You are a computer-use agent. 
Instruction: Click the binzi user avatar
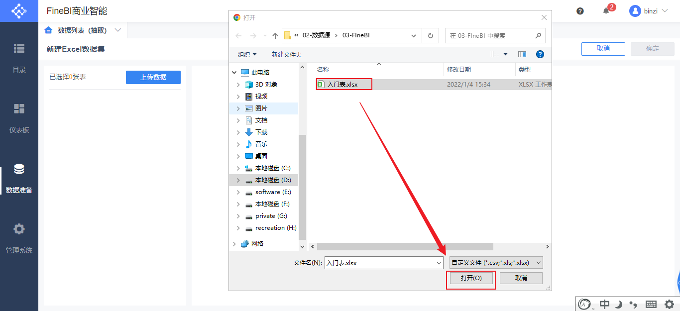[x=635, y=10]
